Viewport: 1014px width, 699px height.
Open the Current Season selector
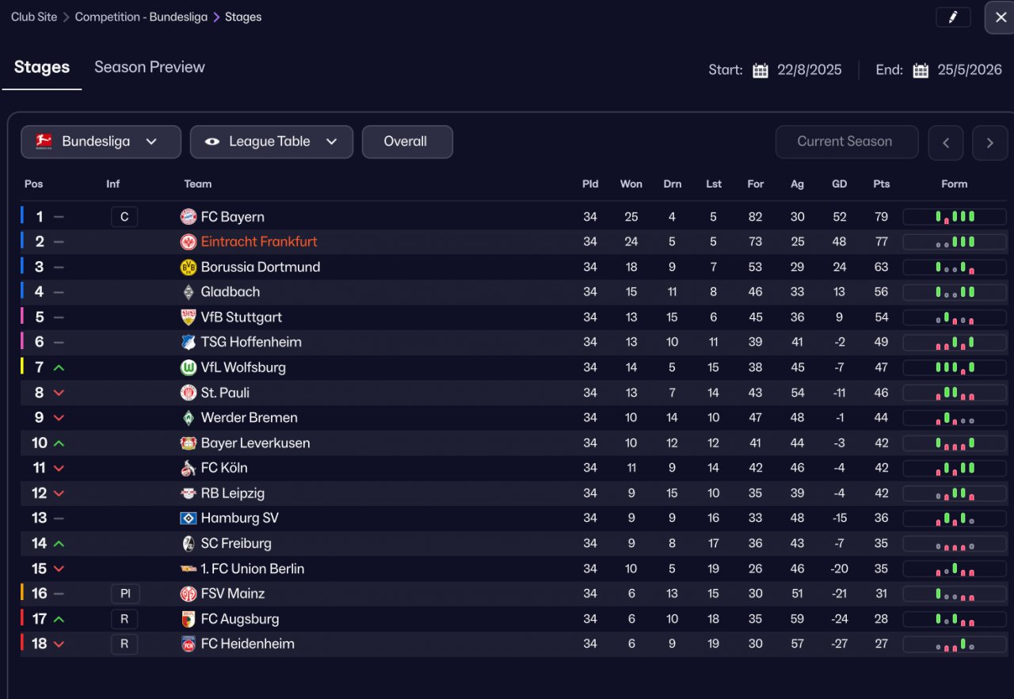click(x=846, y=142)
